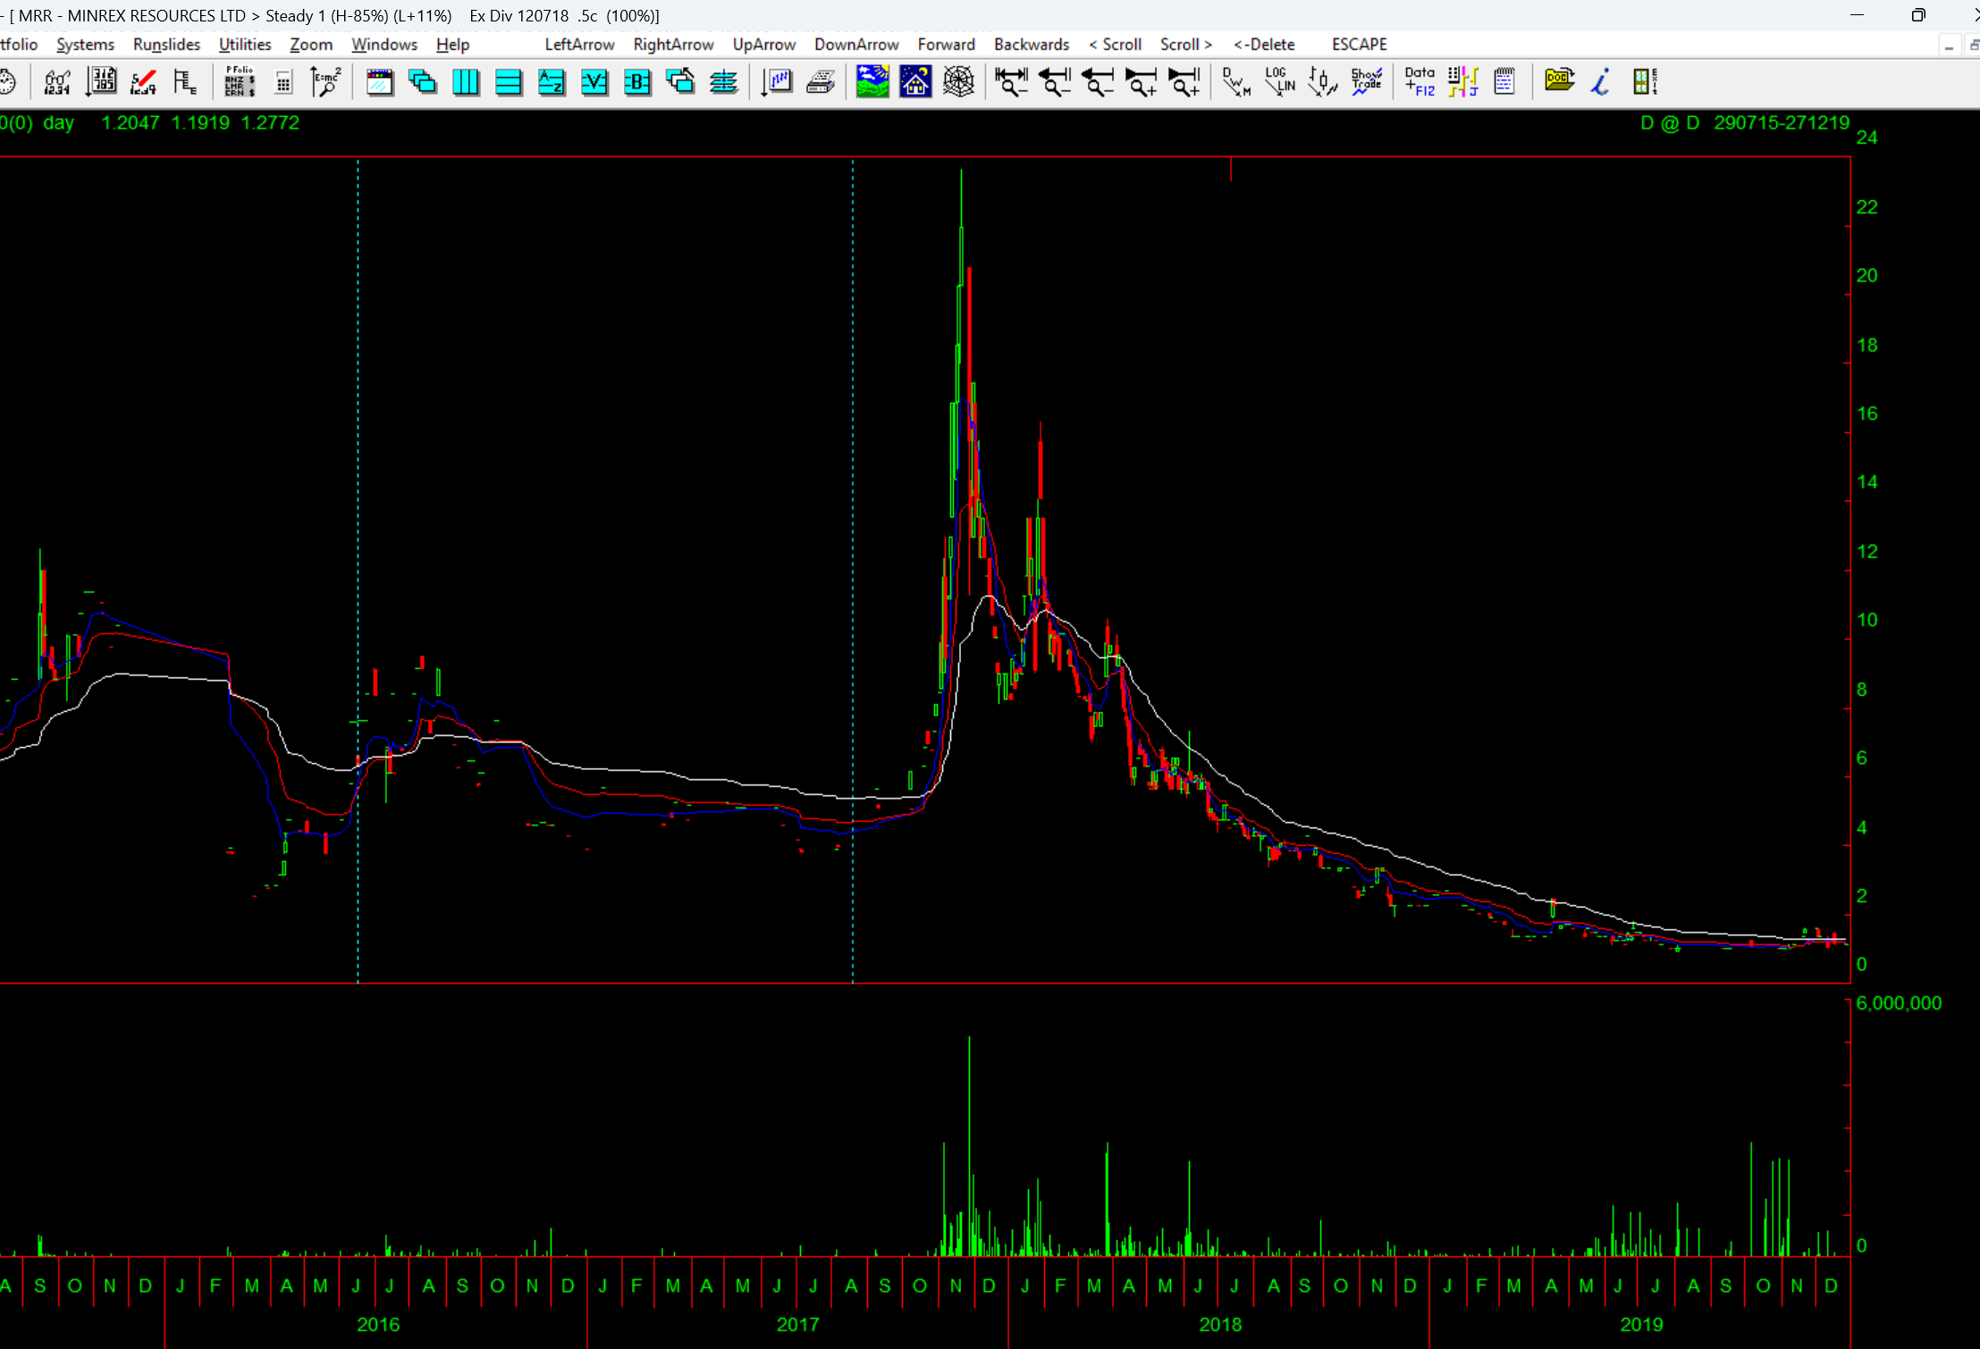
Task: Click the 2018 year label
Action: pyautogui.click(x=1220, y=1325)
